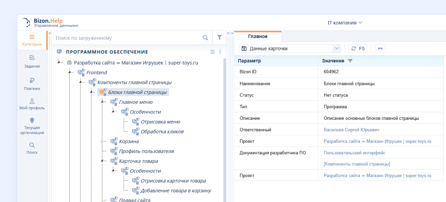Collapse Блоки главной страницы node
This screenshot has height=202, width=446.
tap(92, 92)
